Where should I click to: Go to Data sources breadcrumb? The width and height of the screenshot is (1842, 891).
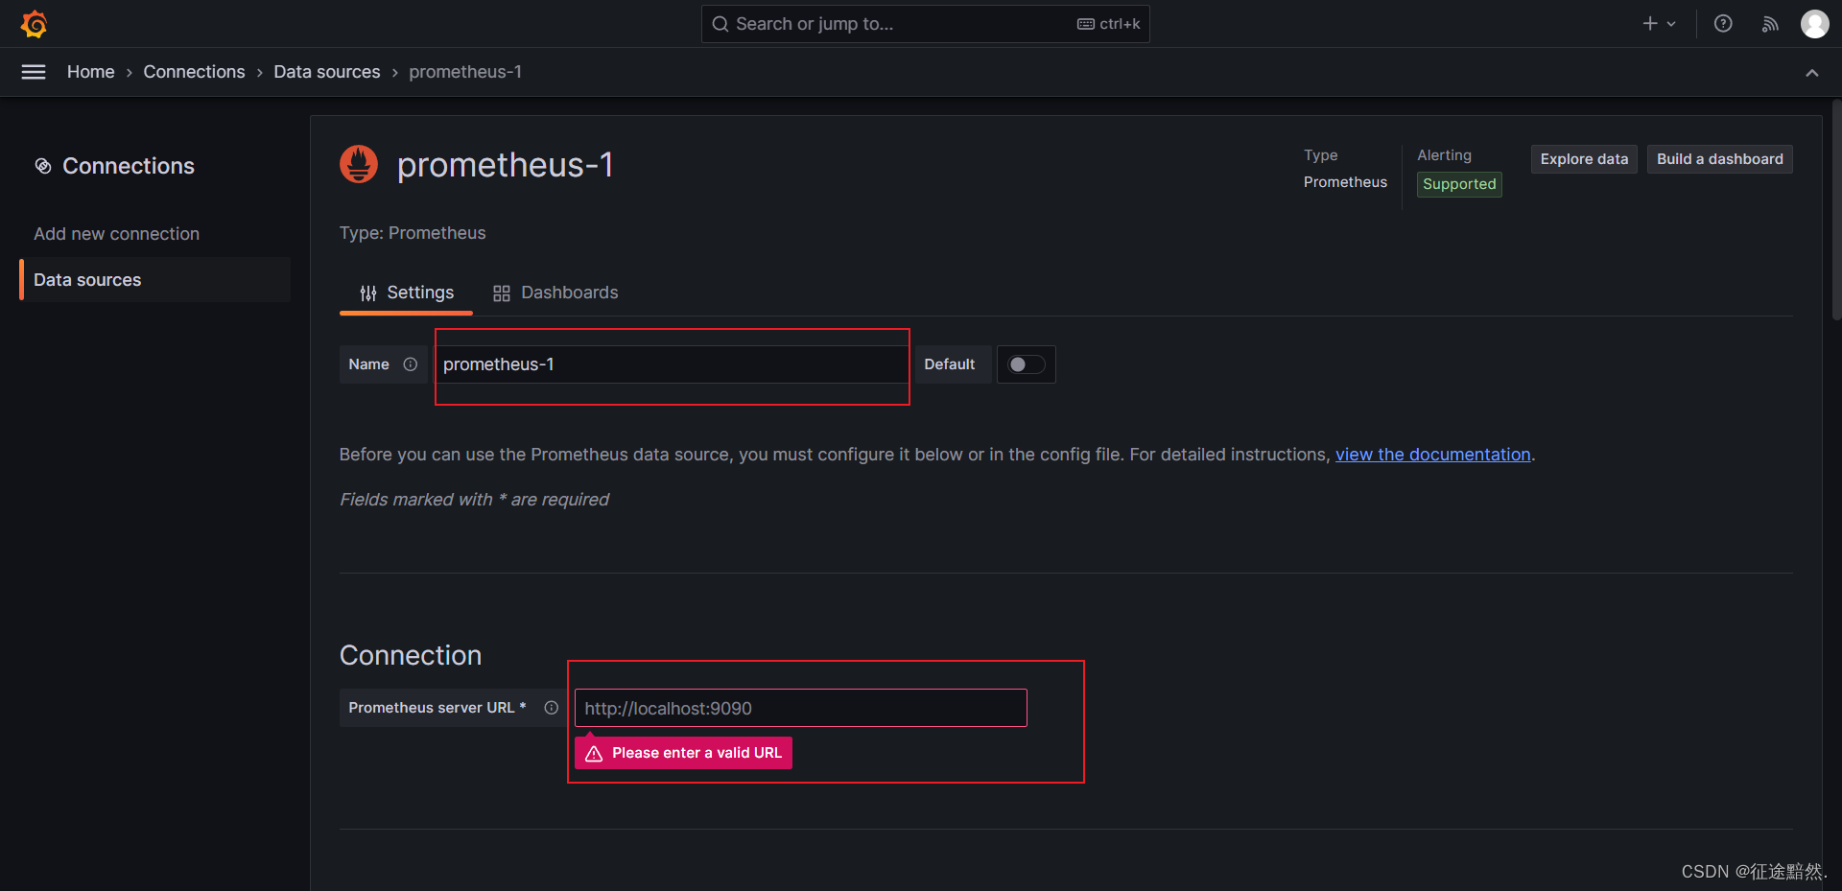click(x=327, y=72)
